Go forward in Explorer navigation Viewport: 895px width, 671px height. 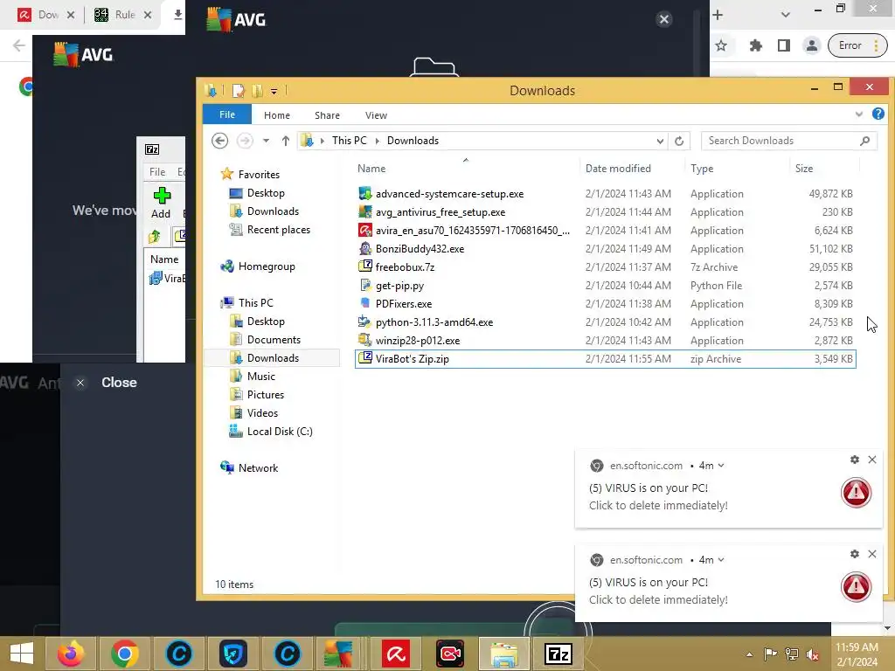[245, 141]
